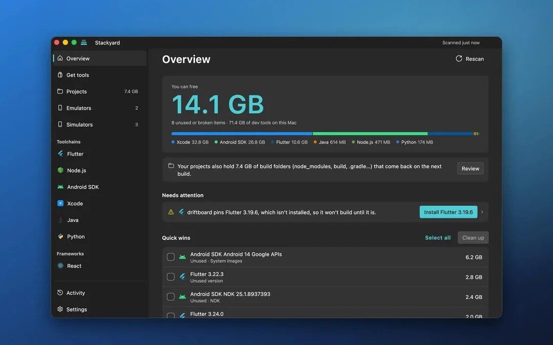Open the Overview section
This screenshot has height=345, width=553.
(99, 58)
